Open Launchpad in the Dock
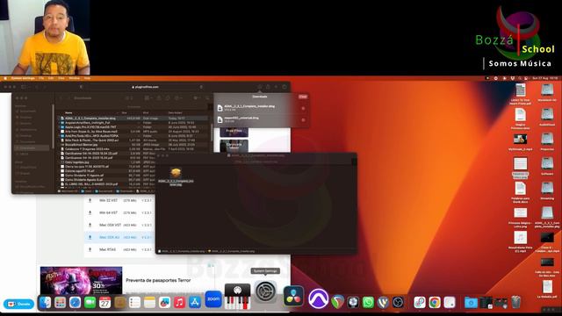 (x=60, y=303)
